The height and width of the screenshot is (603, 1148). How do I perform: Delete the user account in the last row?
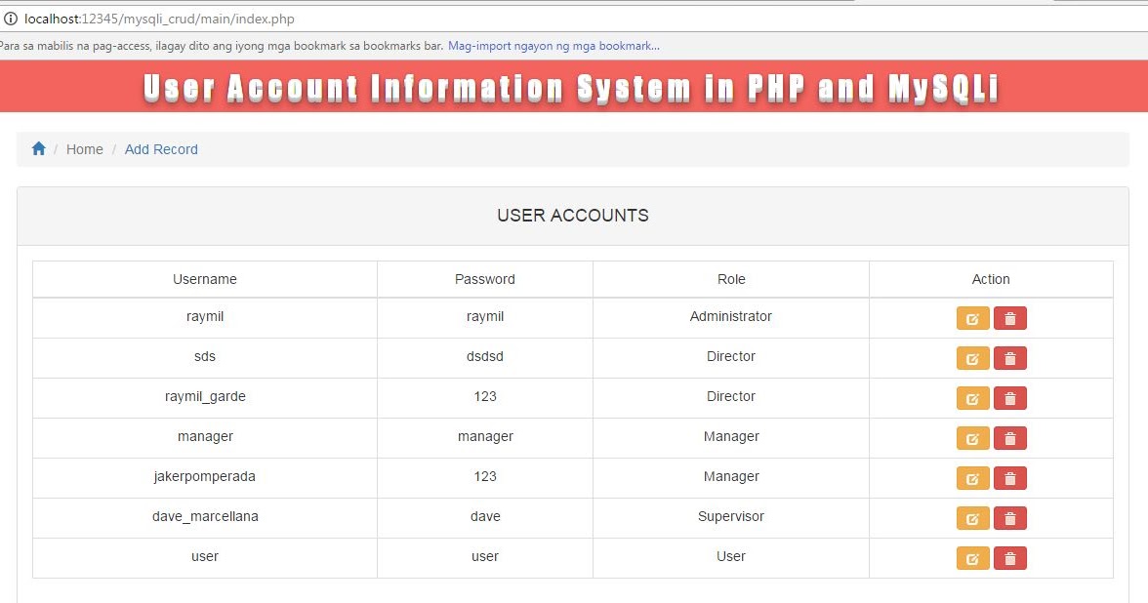(1010, 557)
